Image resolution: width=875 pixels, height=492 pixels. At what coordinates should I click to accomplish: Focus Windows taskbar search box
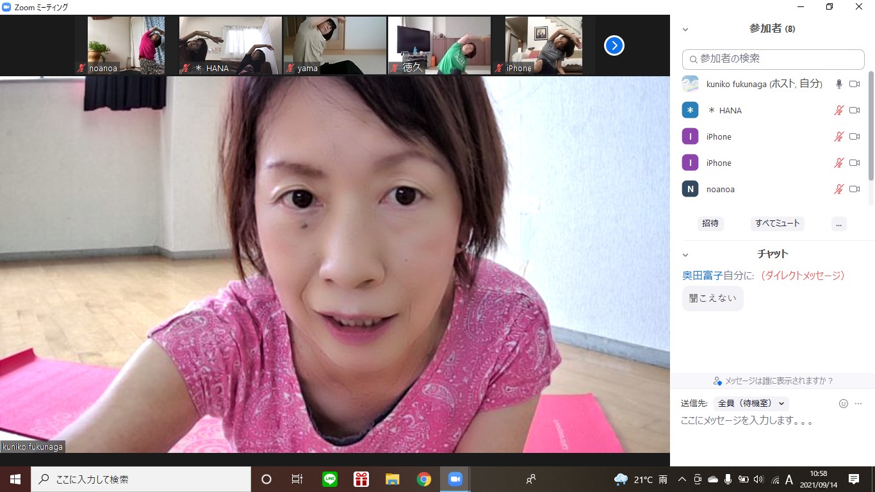pos(140,479)
